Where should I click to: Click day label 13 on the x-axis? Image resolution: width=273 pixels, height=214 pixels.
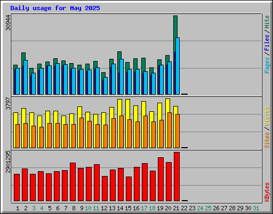coord(112,208)
